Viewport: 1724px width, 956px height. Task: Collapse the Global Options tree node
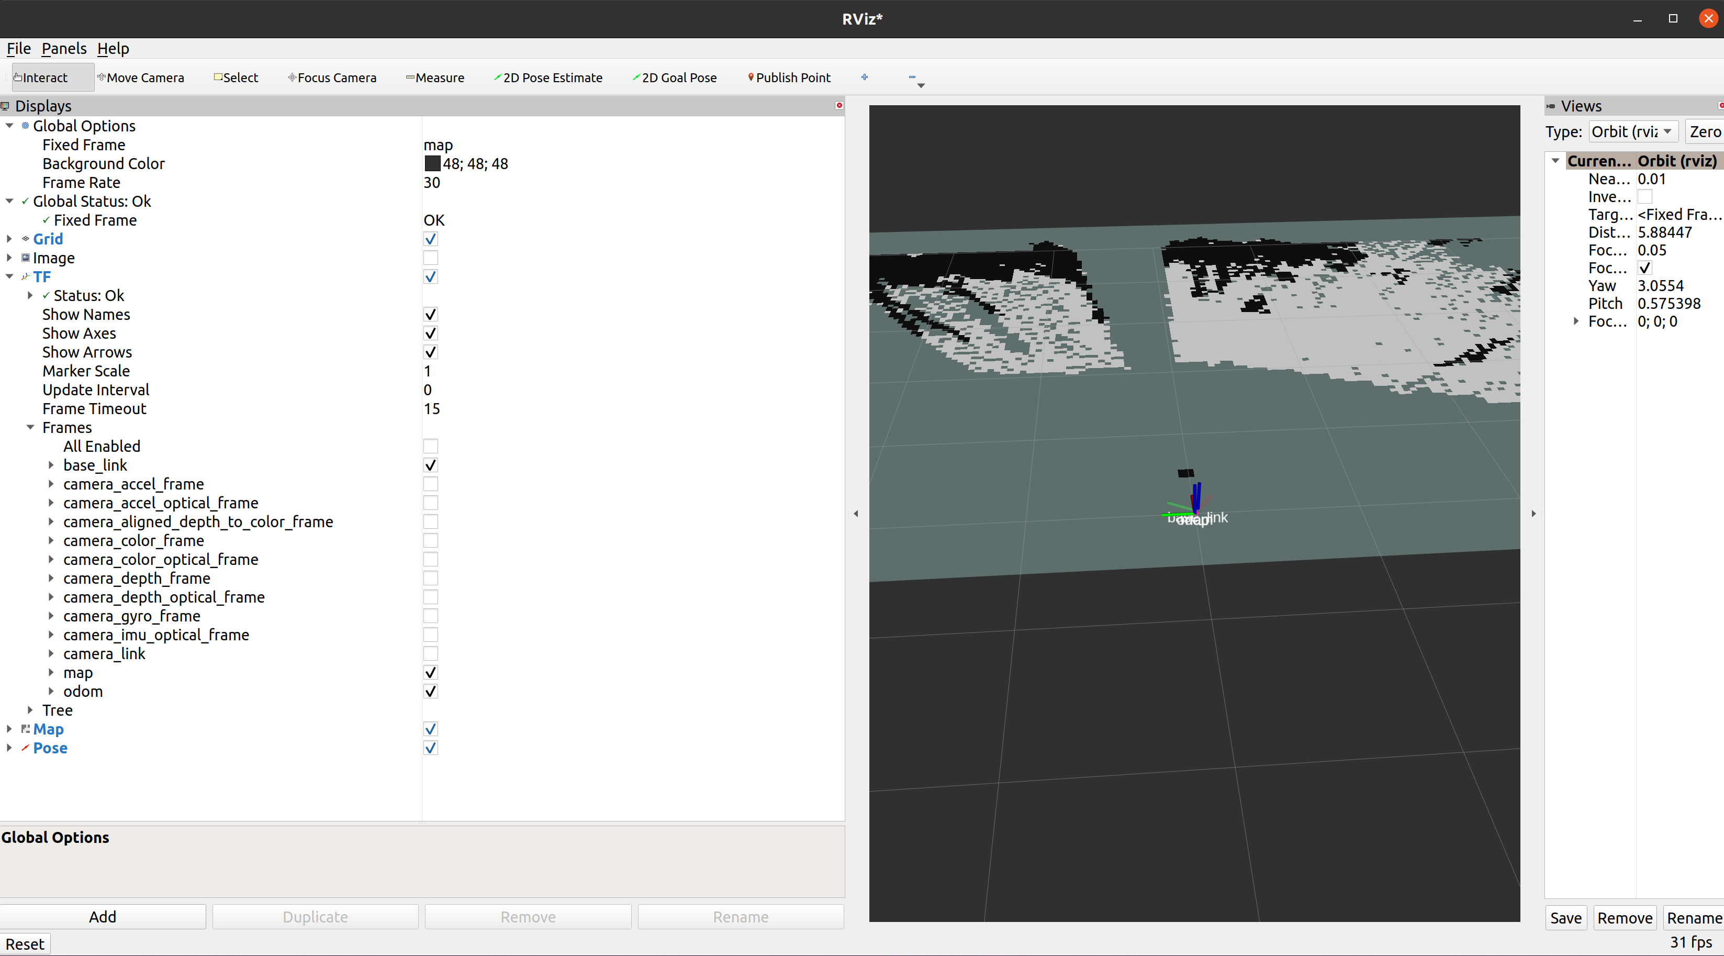click(9, 125)
